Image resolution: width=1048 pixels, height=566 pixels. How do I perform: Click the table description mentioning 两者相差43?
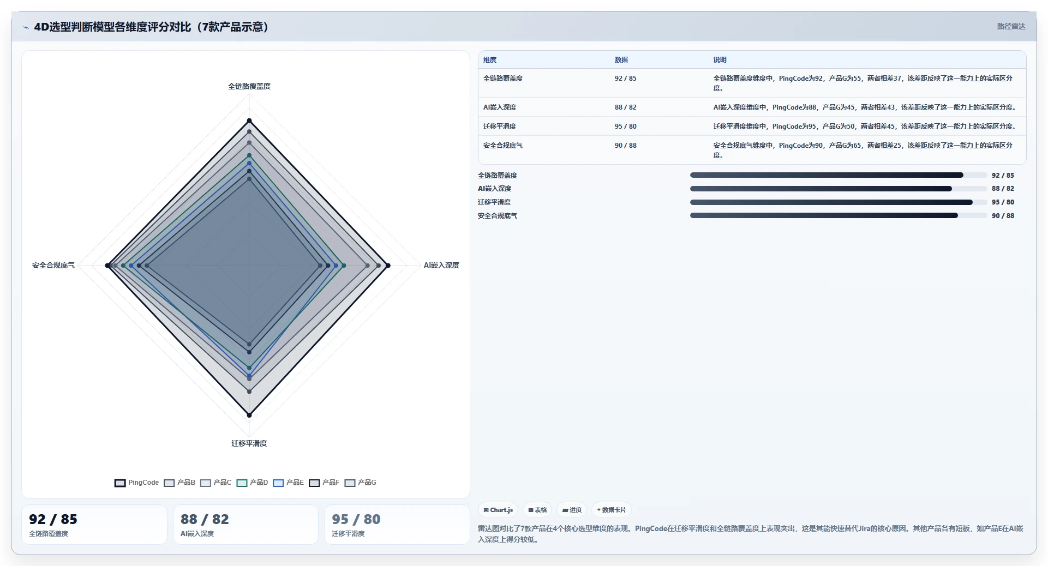(x=865, y=107)
